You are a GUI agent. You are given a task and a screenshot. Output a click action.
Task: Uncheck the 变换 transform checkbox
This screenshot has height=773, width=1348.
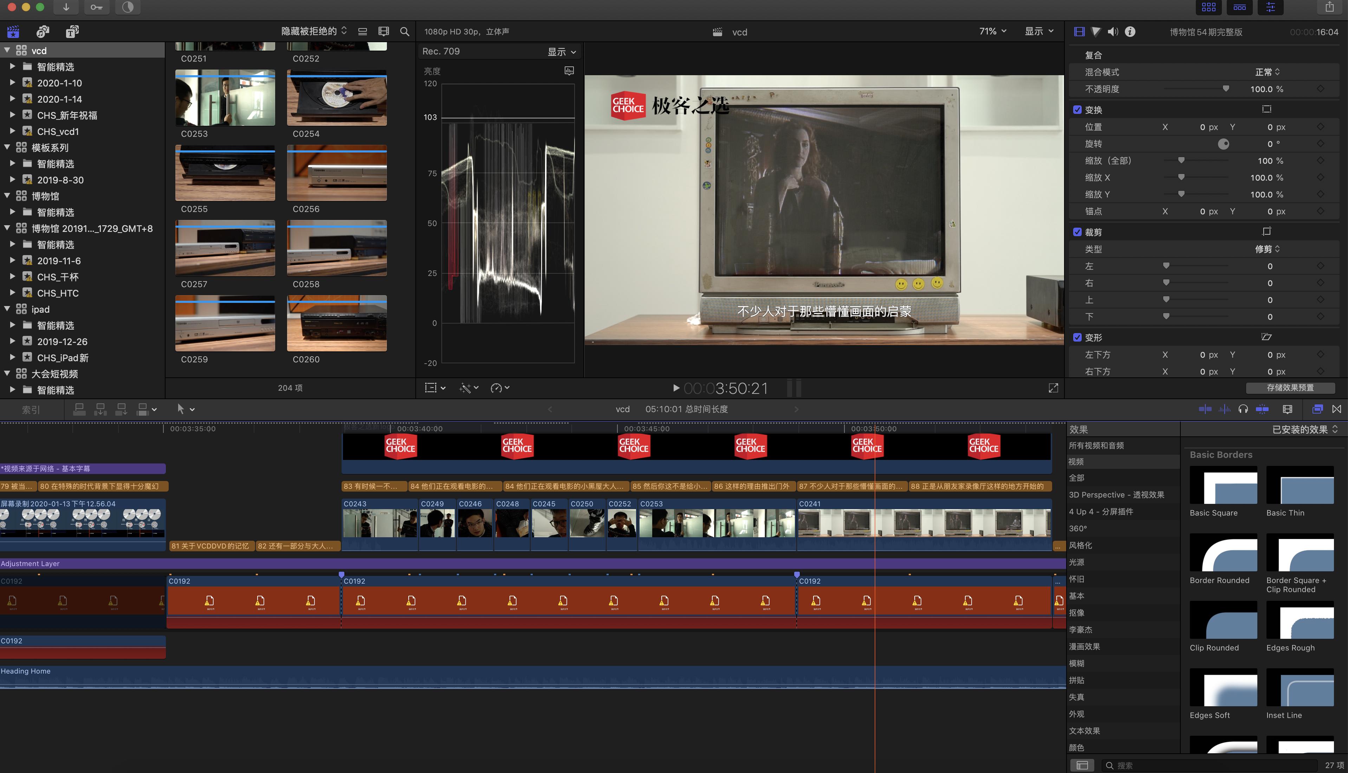point(1077,110)
